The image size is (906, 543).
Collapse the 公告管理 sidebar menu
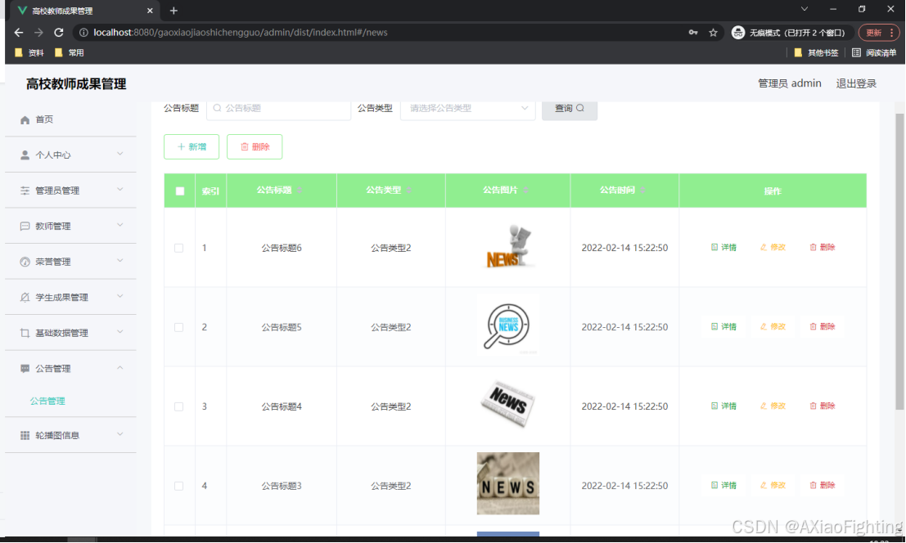pos(70,368)
